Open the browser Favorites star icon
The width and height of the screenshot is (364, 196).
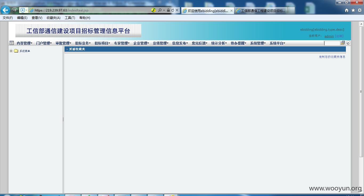pos(353,10)
